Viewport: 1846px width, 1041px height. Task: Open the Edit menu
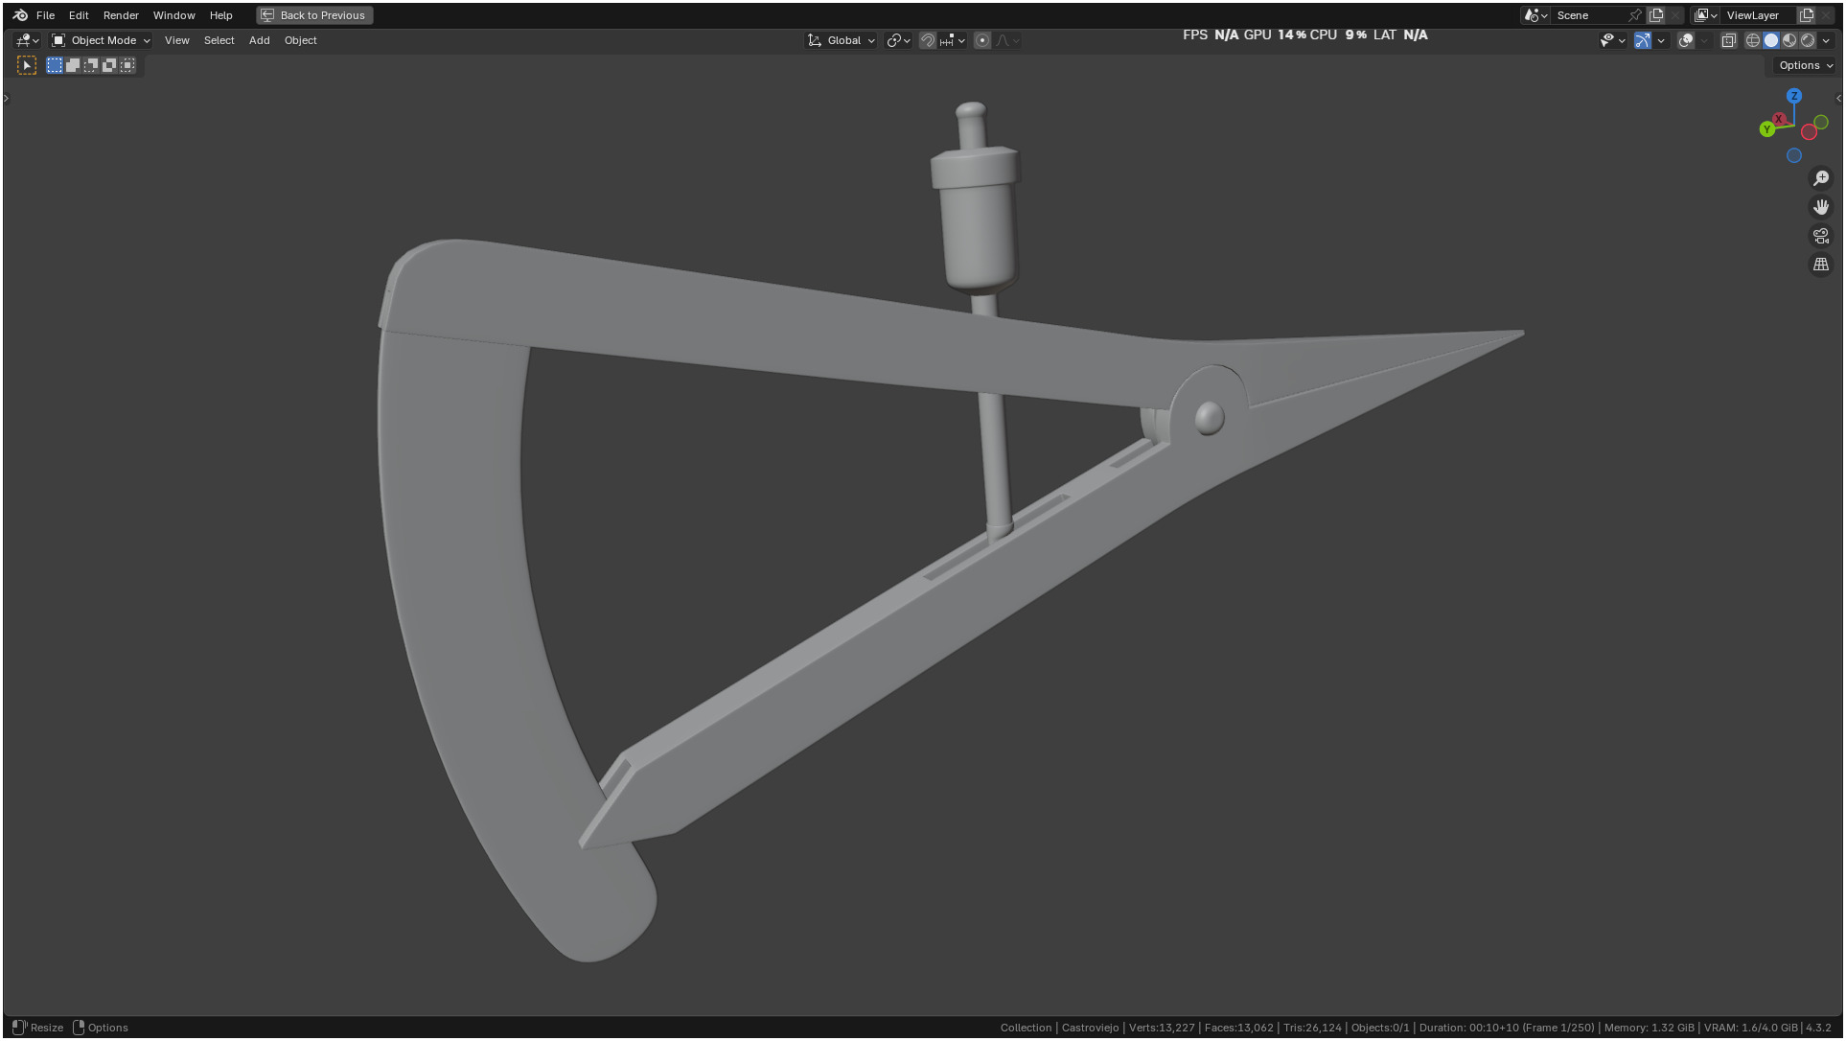[79, 15]
